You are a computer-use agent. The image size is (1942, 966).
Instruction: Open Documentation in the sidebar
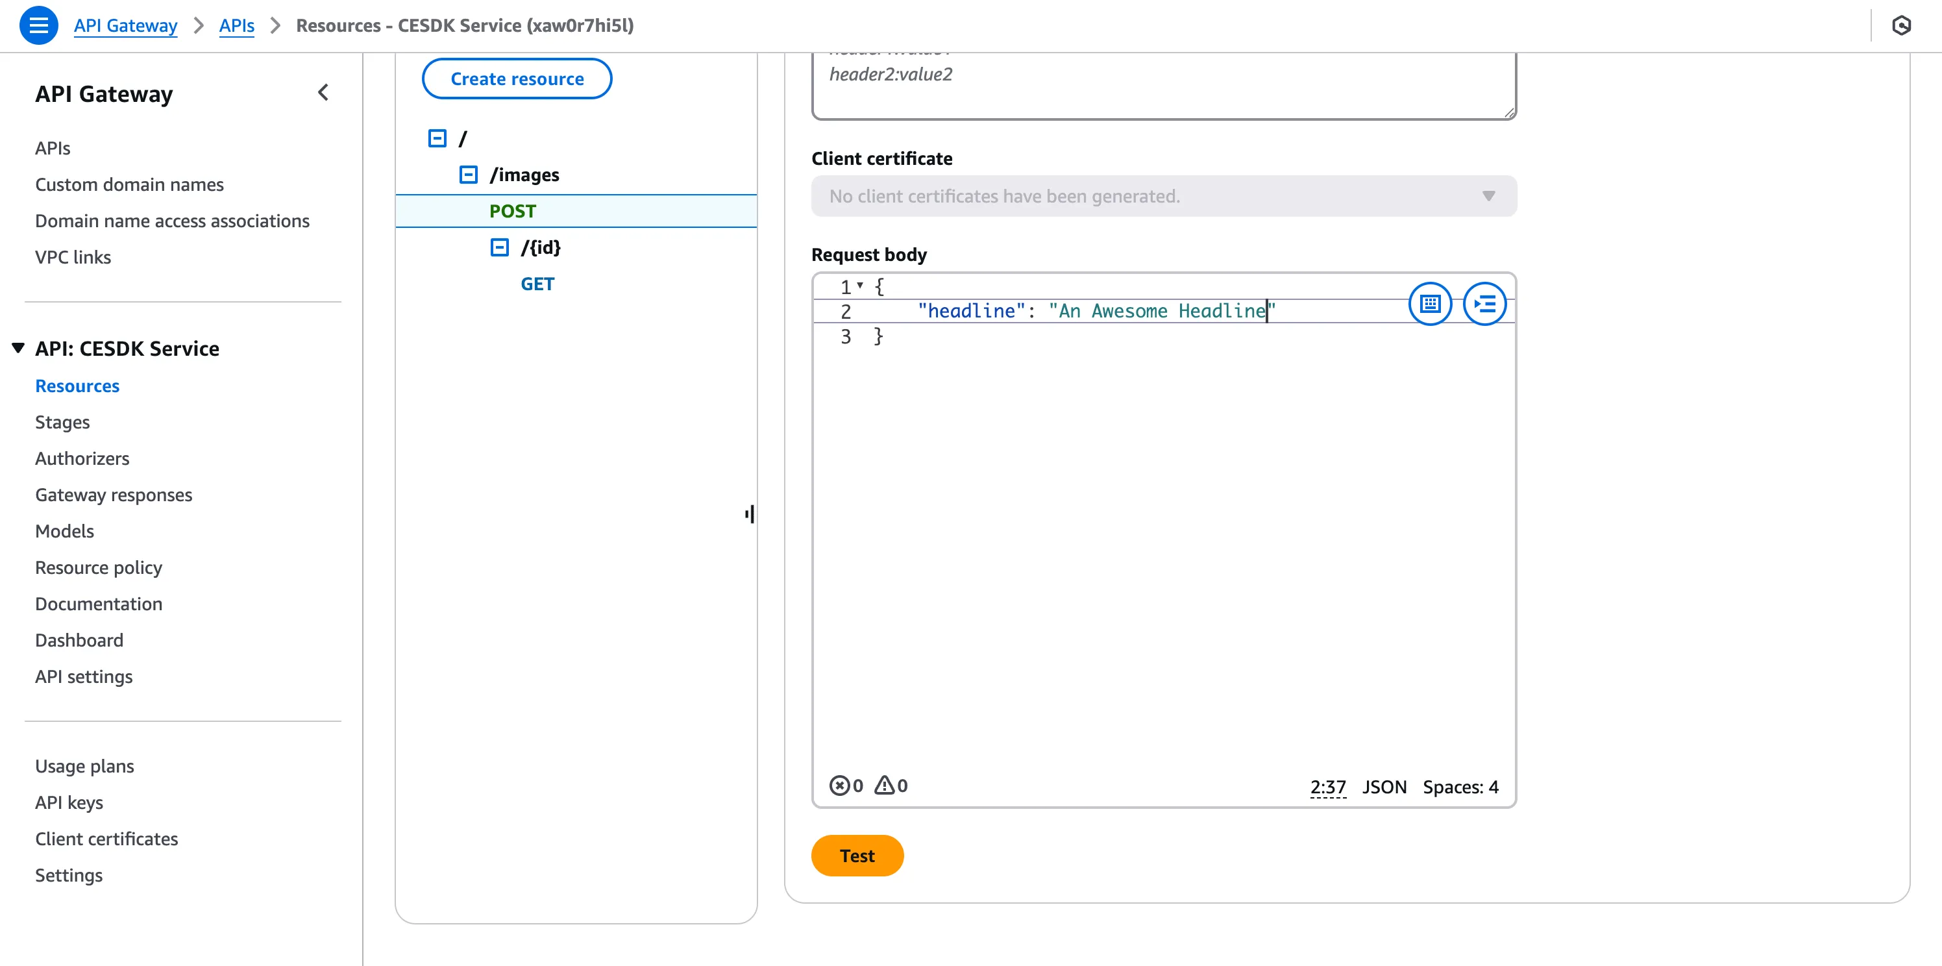[99, 603]
